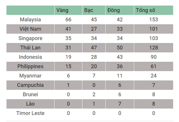The height and width of the screenshot is (122, 179).
Task: Select the Myanmar row label
Action: click(30, 76)
